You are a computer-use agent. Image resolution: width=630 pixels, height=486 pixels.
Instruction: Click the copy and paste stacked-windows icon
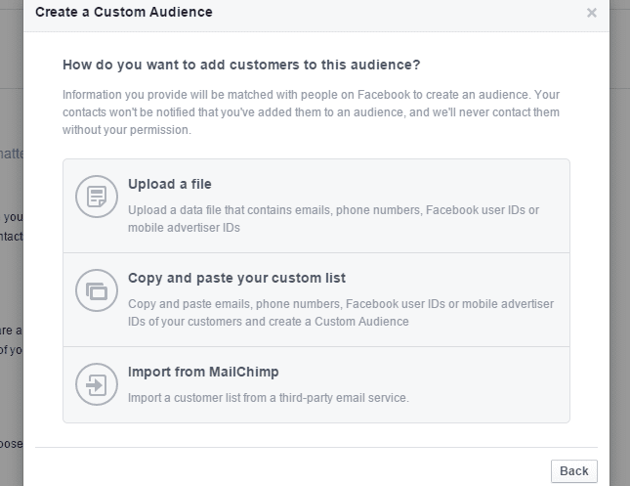point(97,290)
